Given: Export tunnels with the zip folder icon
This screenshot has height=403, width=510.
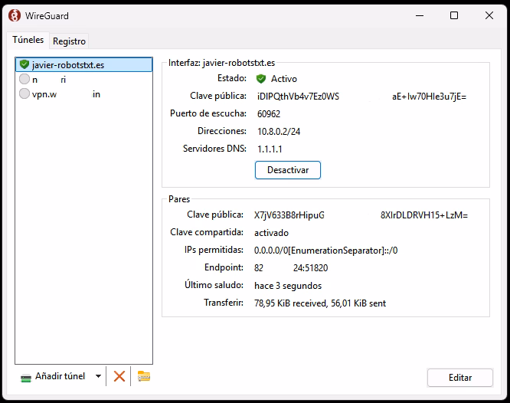Looking at the screenshot, I should click(x=144, y=376).
